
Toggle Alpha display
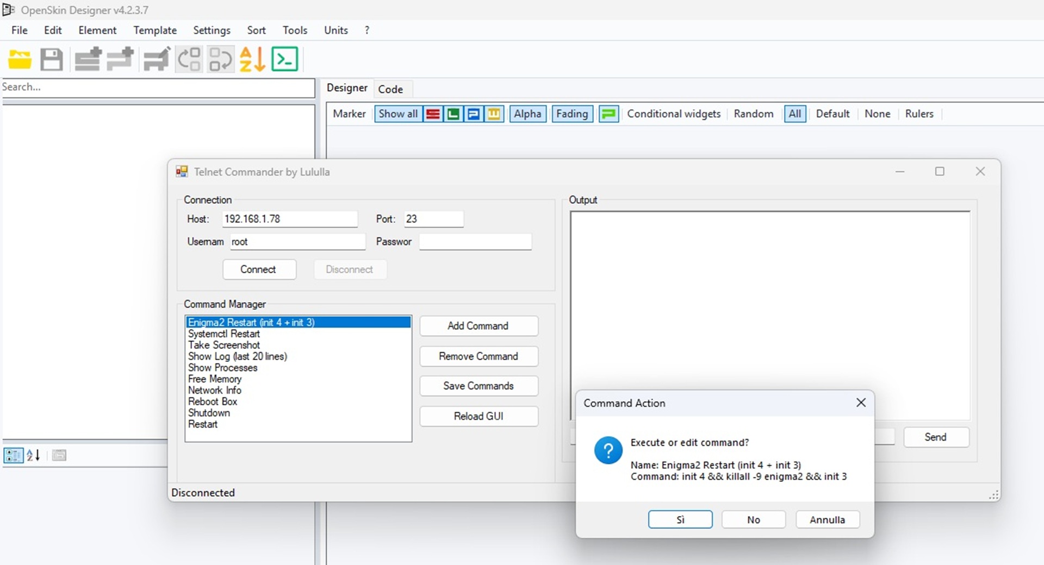(x=527, y=114)
